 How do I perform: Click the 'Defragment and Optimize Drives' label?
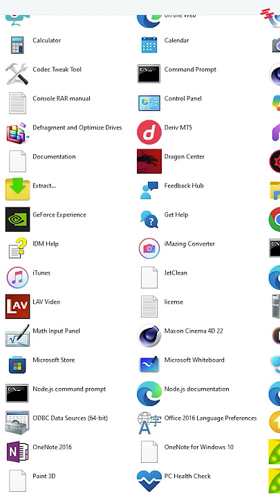[77, 128]
